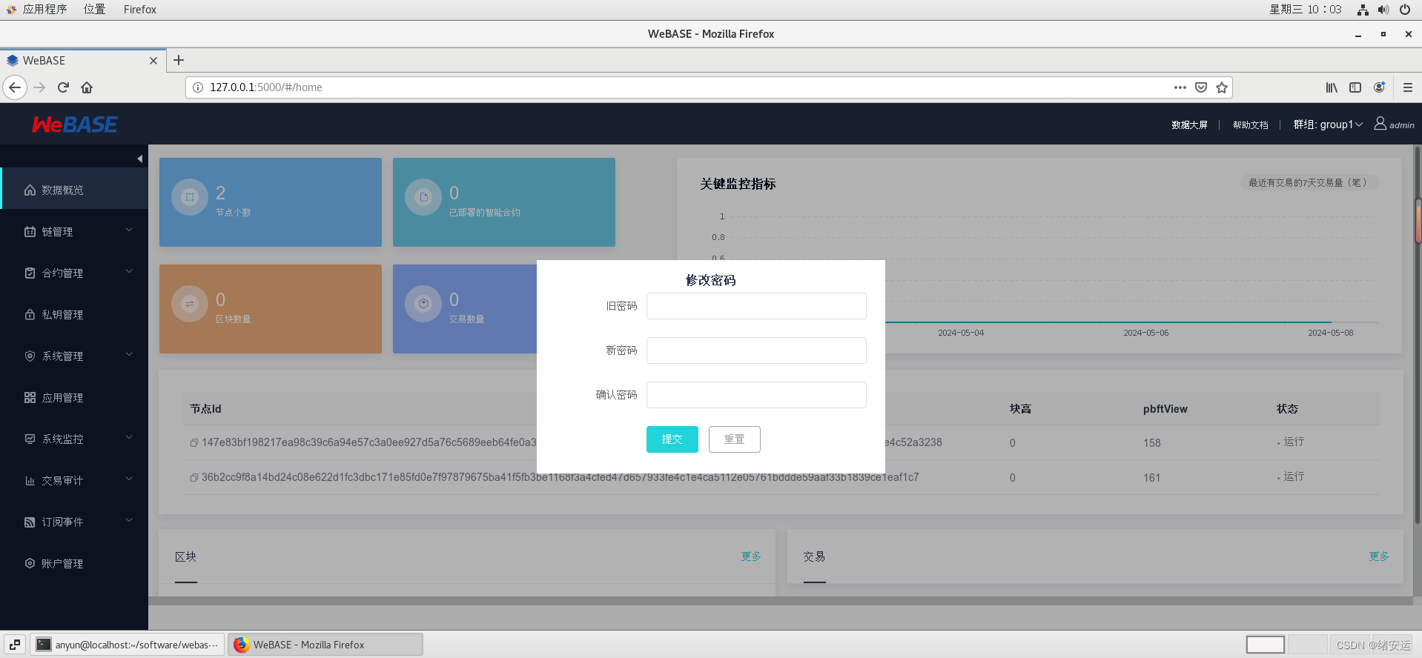Click the 系统管理 shield icon
The width and height of the screenshot is (1422, 658).
(30, 356)
